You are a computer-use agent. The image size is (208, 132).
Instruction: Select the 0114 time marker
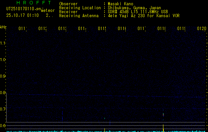(x=82, y=29)
